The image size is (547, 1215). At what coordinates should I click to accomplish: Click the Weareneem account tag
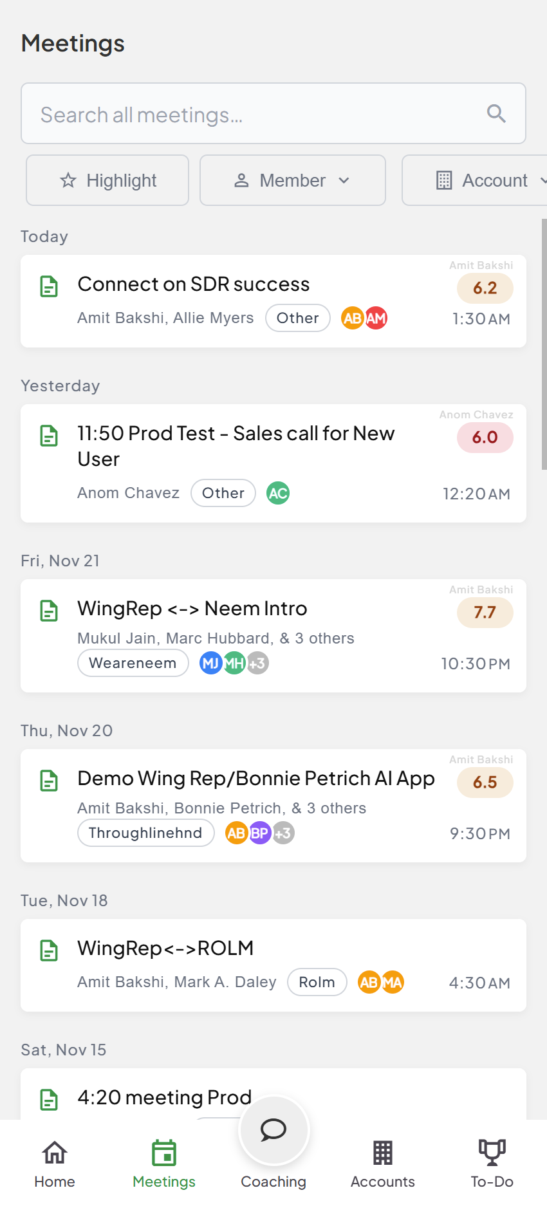pos(133,663)
